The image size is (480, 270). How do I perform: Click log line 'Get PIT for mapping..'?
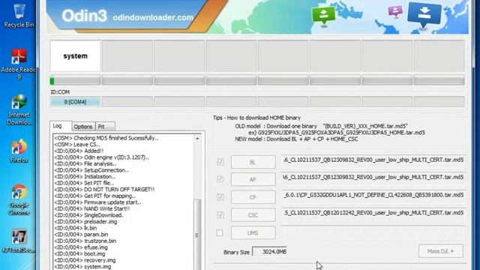click(95, 196)
